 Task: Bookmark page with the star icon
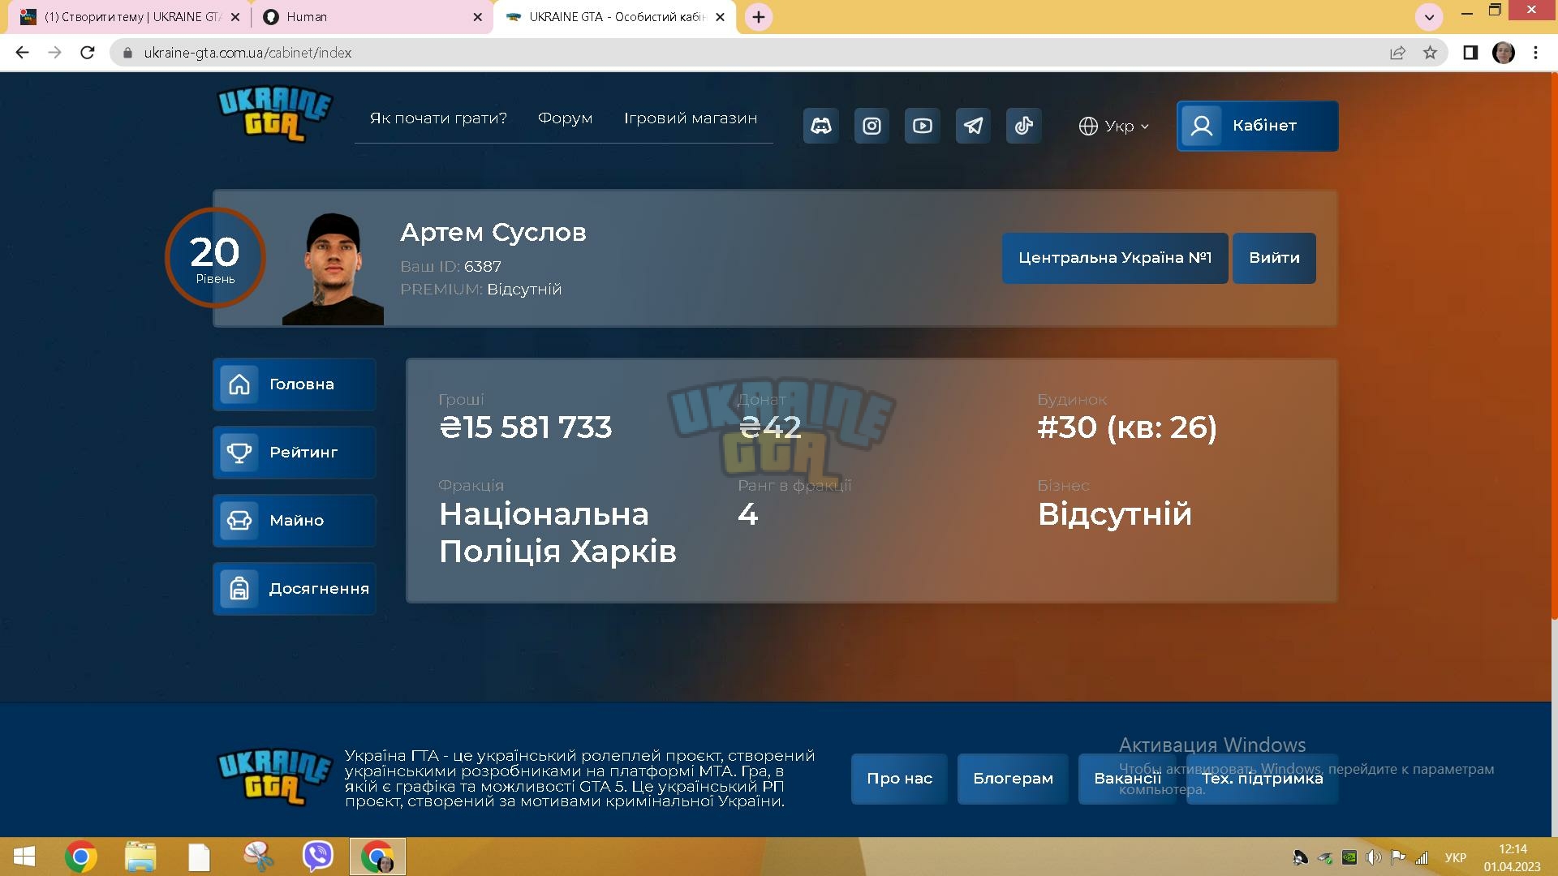click(x=1430, y=53)
